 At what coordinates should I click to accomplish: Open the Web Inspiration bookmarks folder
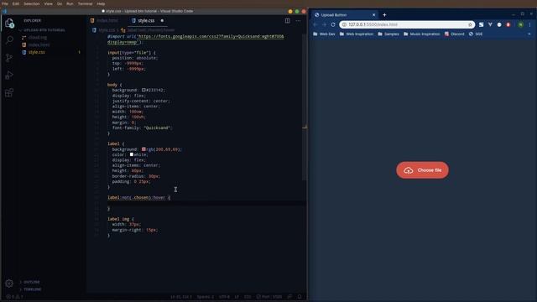coord(356,34)
